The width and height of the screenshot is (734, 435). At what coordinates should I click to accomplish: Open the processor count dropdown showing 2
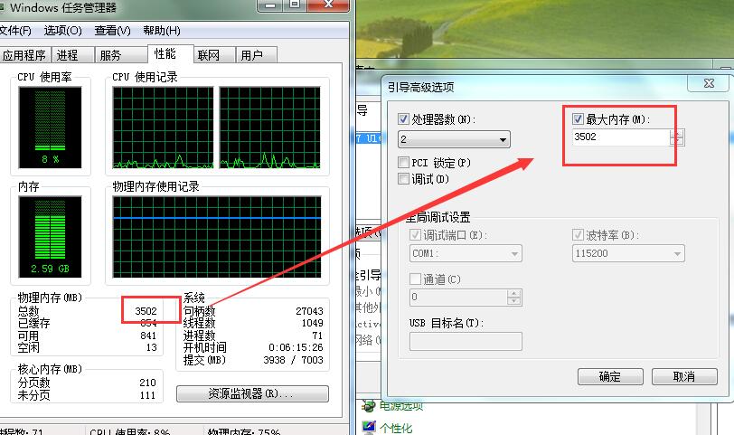point(454,139)
